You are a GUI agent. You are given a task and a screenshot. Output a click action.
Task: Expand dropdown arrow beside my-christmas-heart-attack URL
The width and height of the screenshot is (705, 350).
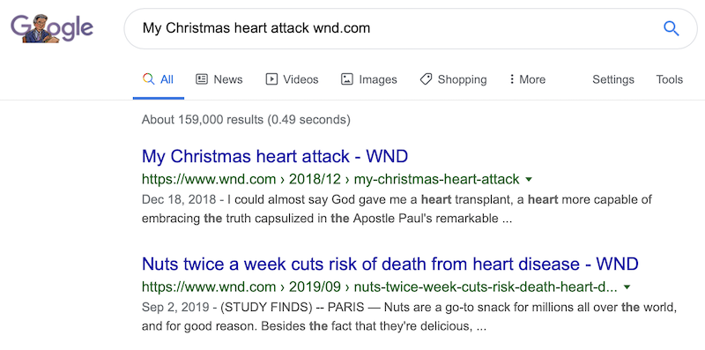[529, 180]
